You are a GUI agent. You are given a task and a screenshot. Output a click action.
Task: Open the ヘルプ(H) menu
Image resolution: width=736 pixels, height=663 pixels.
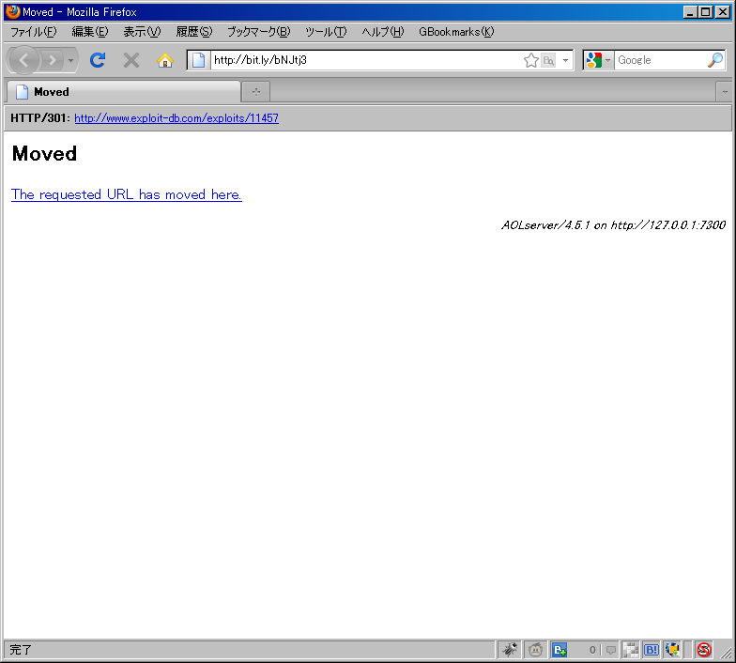pyautogui.click(x=383, y=32)
